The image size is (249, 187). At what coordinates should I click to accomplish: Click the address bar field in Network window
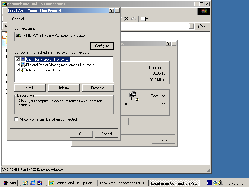pyautogui.click(x=155, y=26)
